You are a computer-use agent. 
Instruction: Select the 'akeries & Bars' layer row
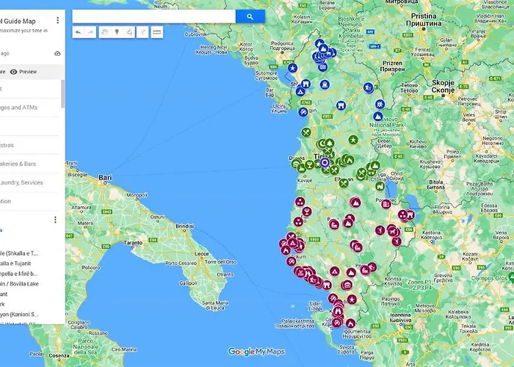[x=29, y=164]
